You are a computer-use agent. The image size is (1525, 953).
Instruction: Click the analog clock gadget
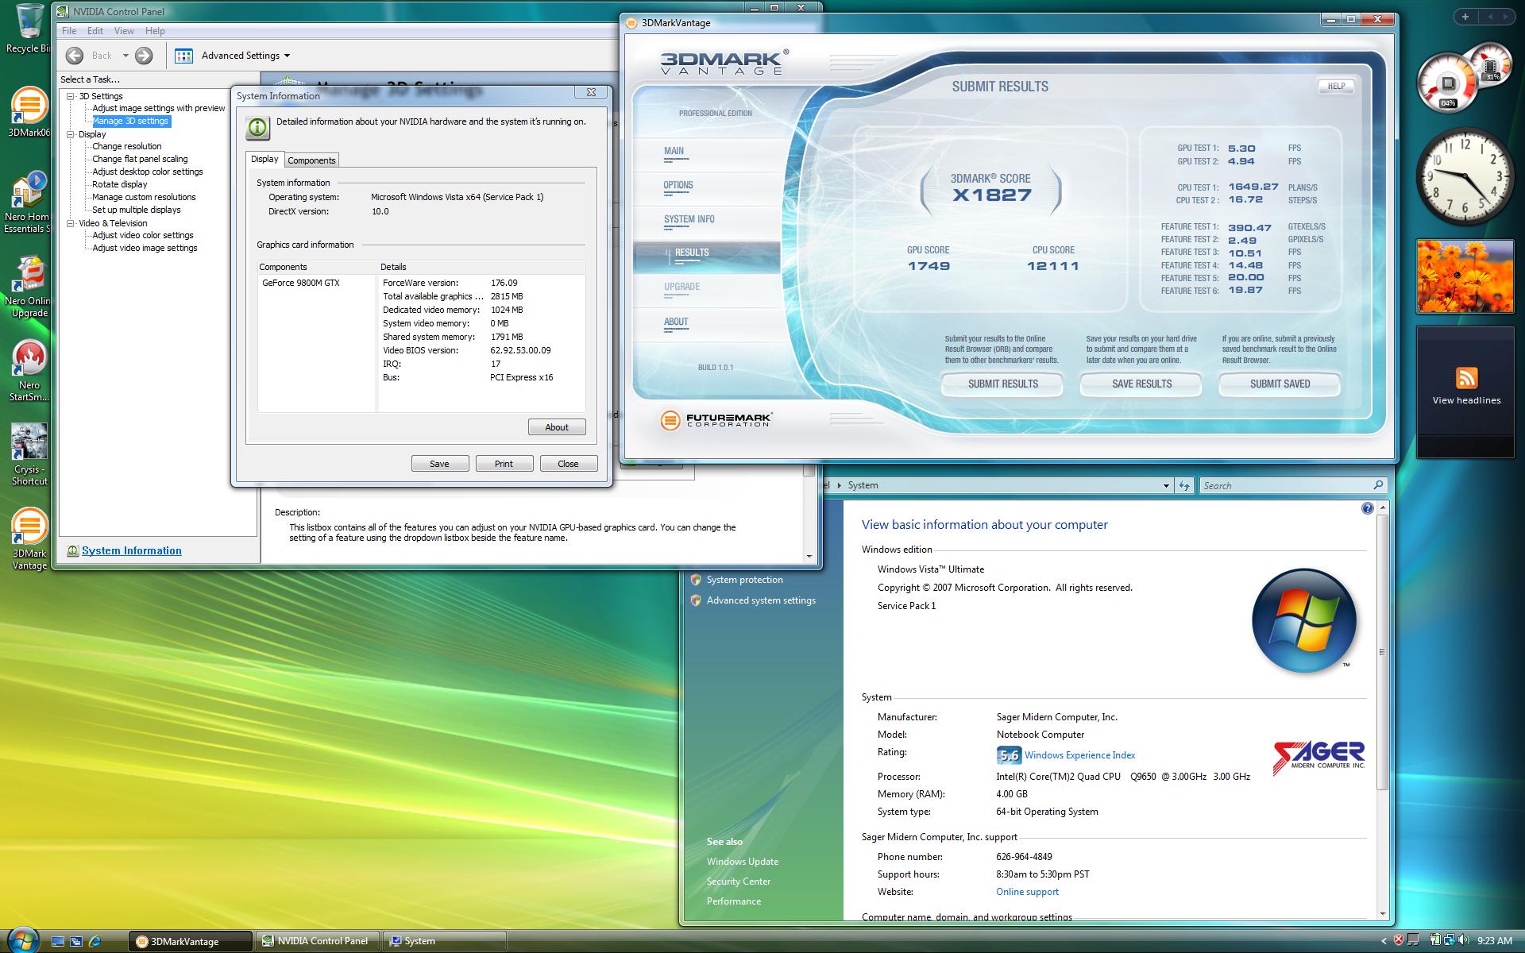(x=1465, y=176)
